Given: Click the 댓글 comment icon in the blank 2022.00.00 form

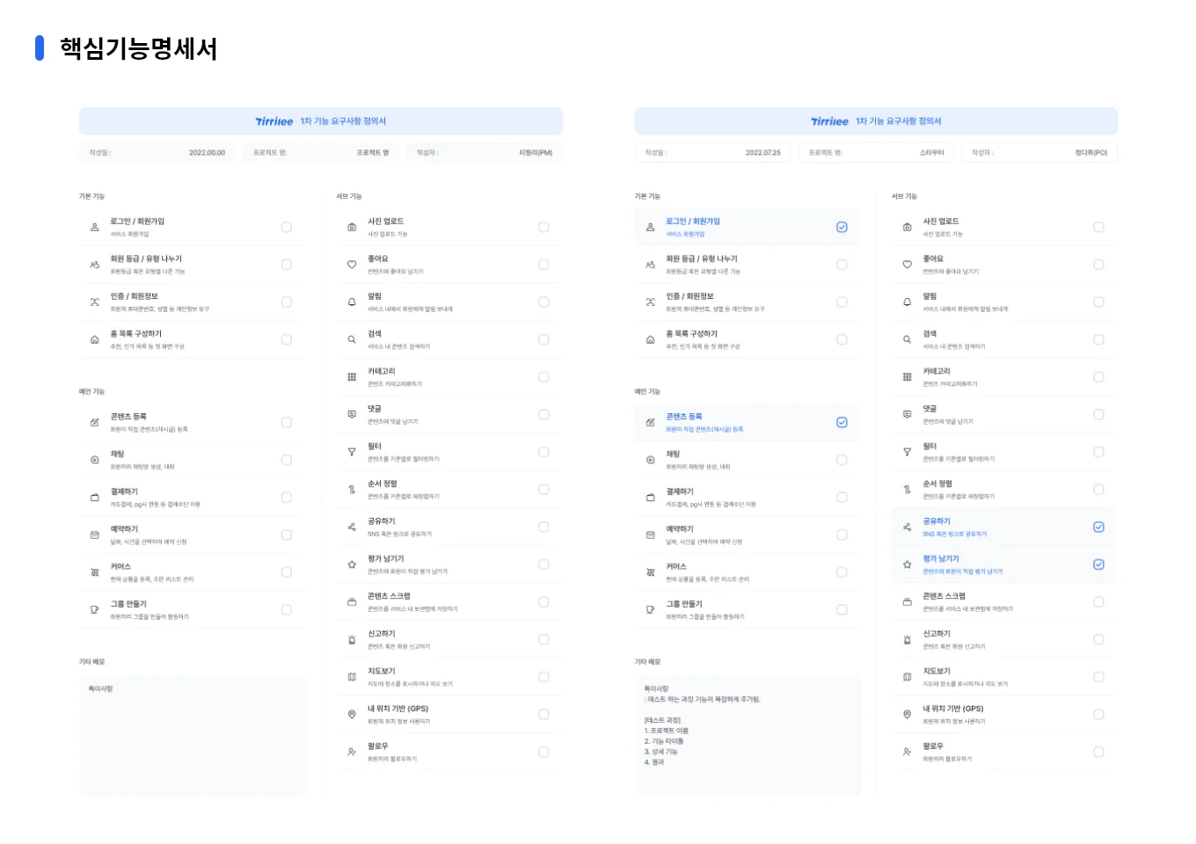Looking at the screenshot, I should pos(352,414).
